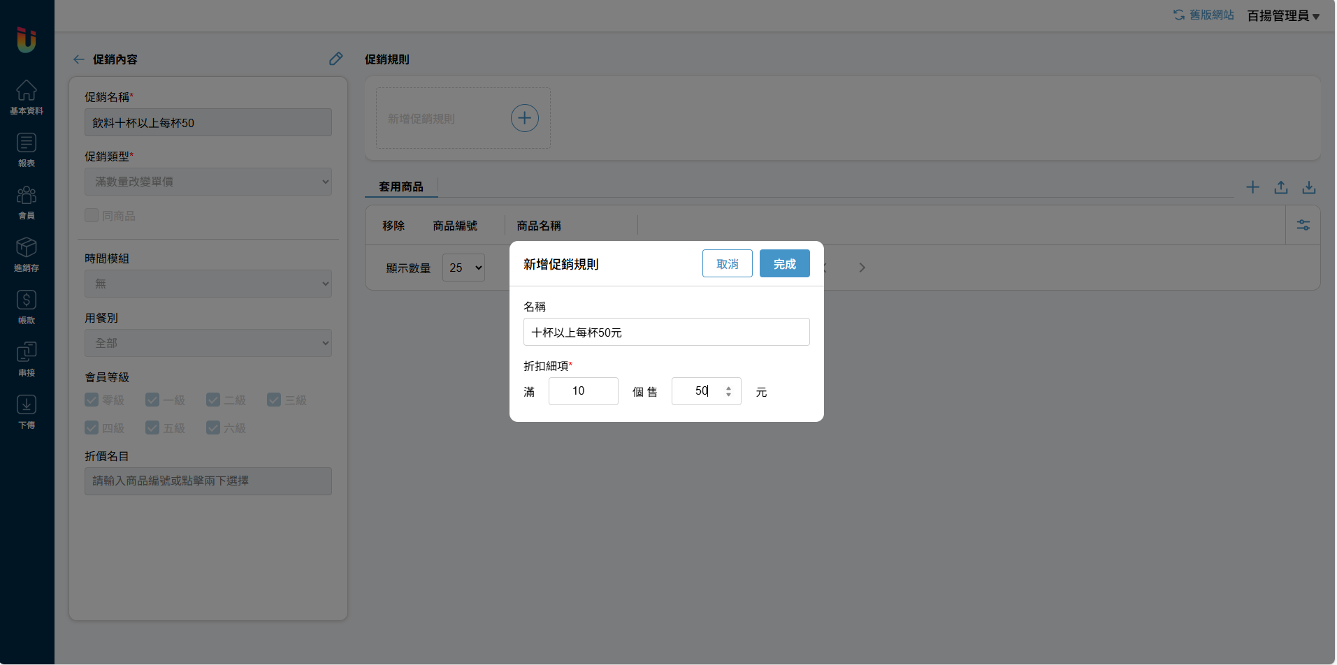The width and height of the screenshot is (1337, 665).
Task: Click the 完成 button in dialog
Action: 784,263
